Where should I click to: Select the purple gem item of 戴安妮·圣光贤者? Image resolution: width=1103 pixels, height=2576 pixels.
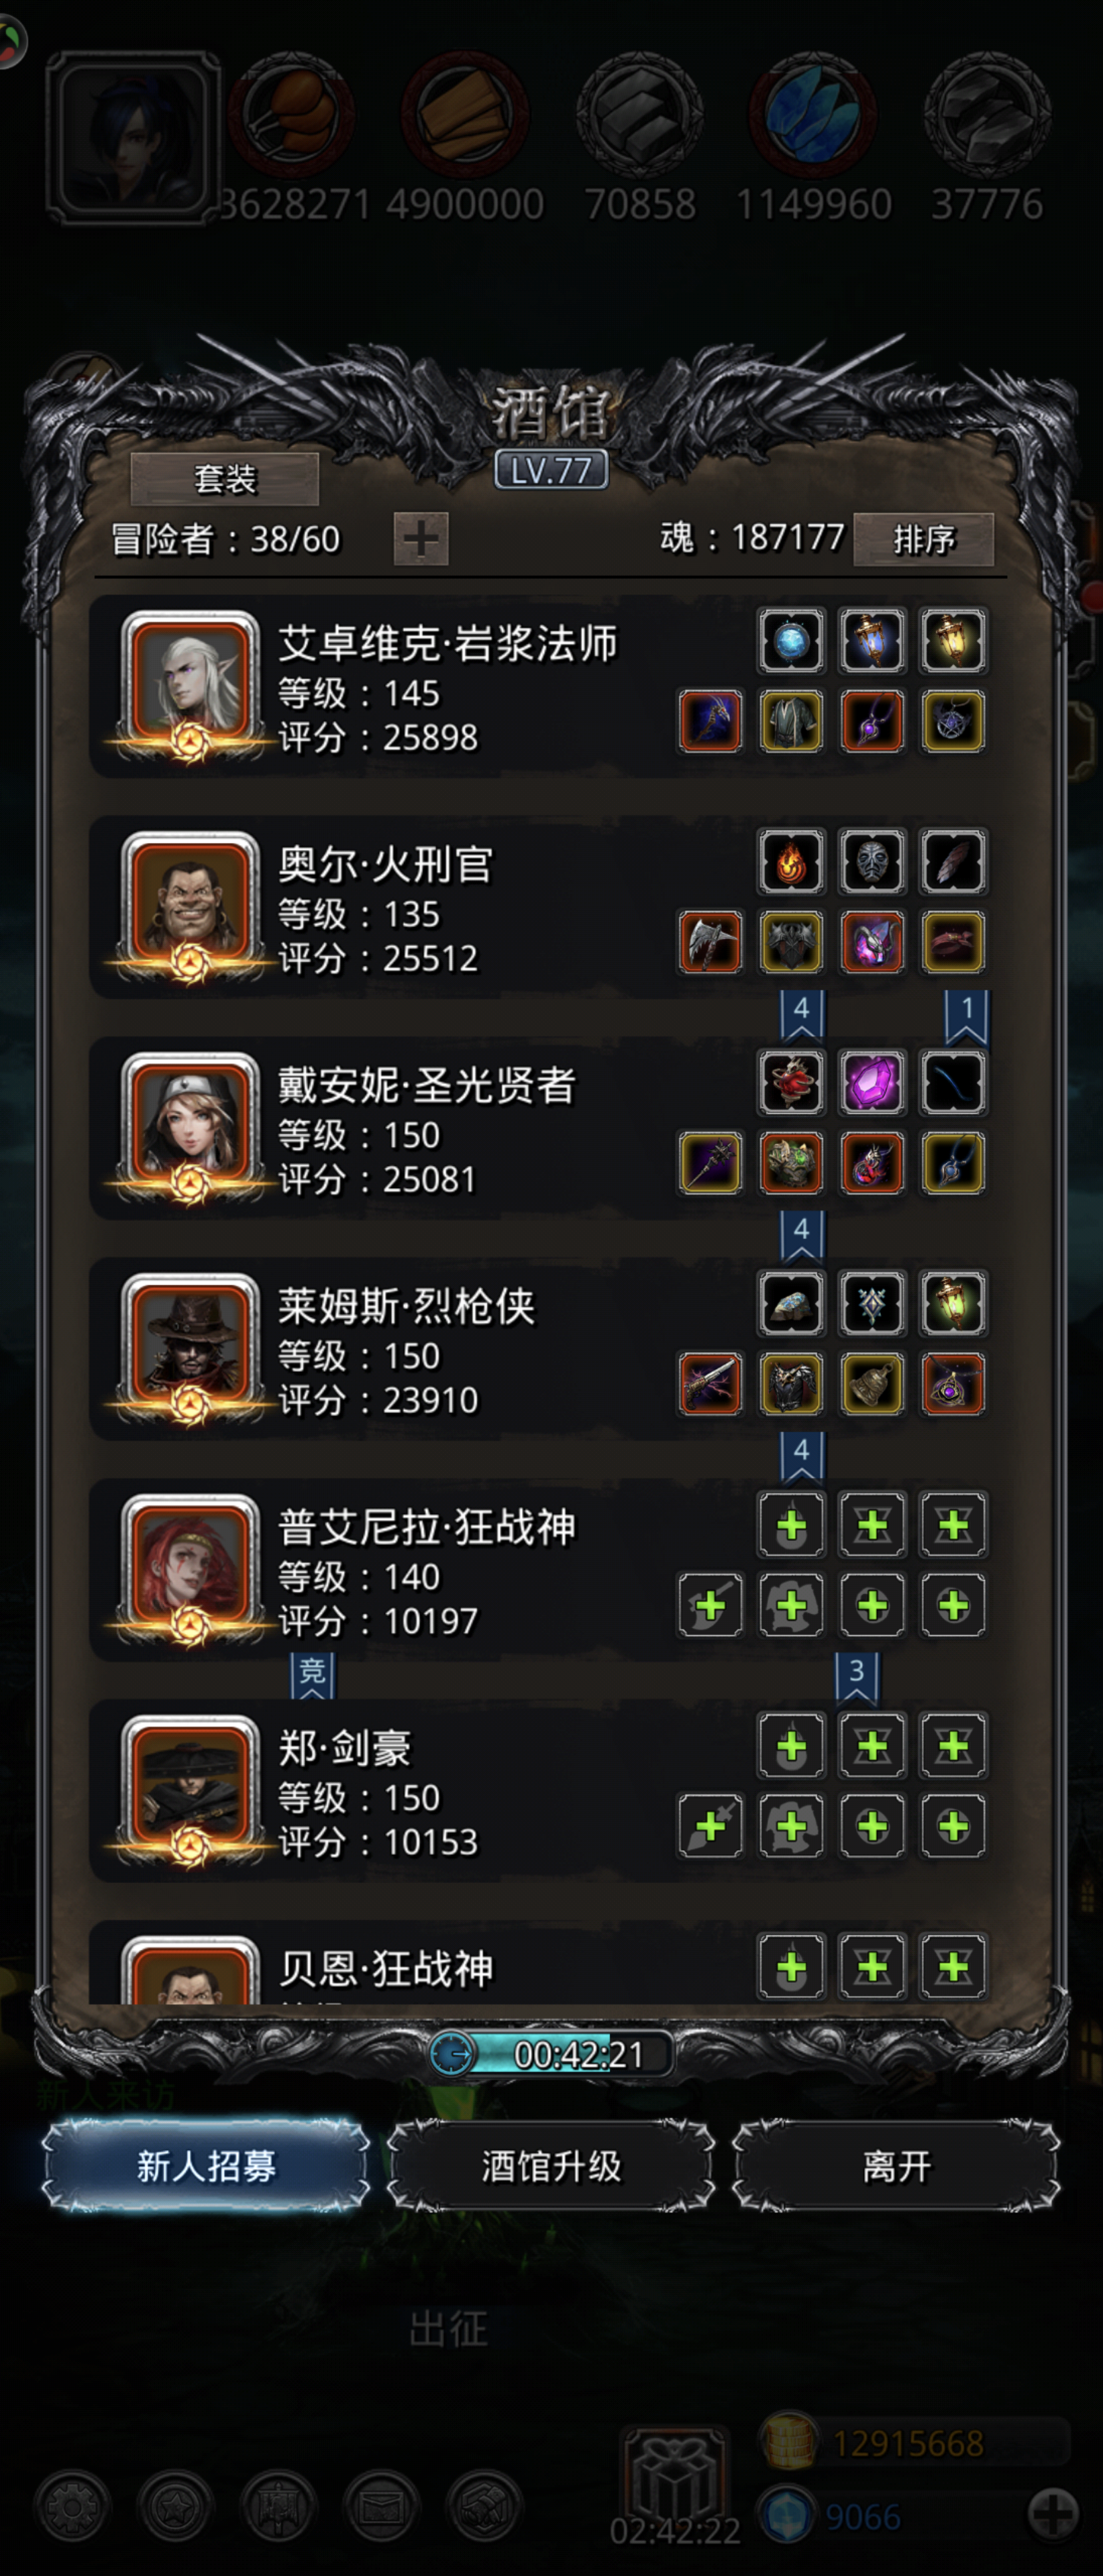872,1082
